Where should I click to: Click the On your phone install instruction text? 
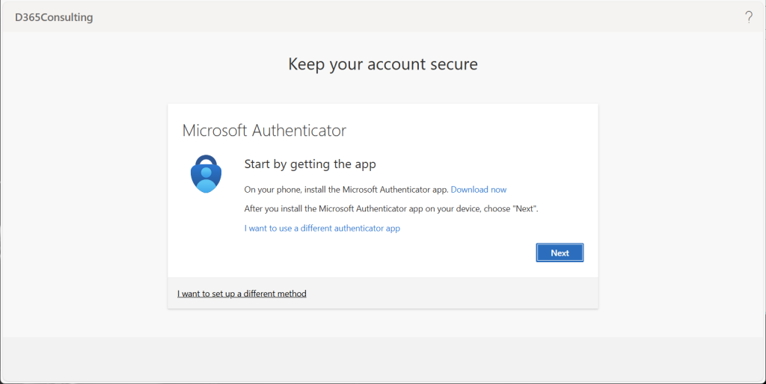[346, 190]
